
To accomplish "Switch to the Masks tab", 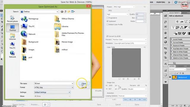I will click(184, 13).
